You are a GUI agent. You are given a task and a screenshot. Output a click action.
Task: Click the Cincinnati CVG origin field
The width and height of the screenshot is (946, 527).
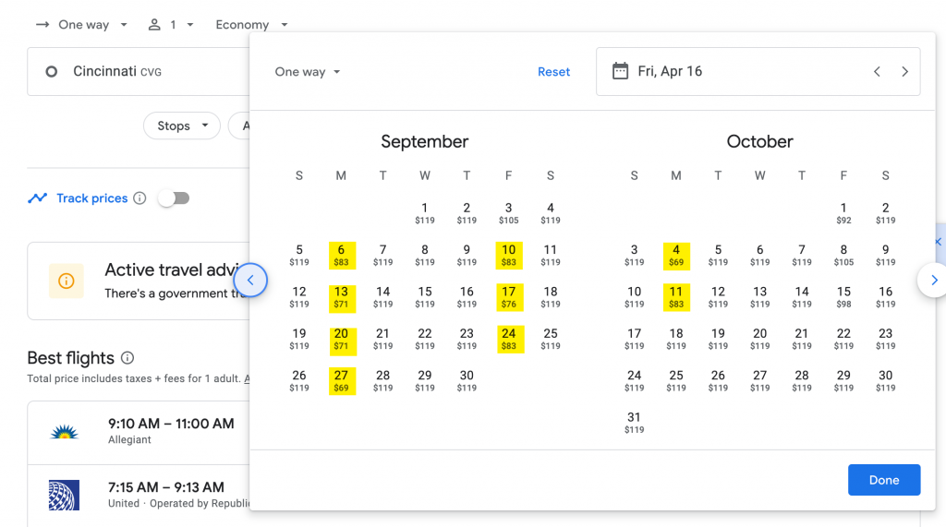pyautogui.click(x=139, y=72)
